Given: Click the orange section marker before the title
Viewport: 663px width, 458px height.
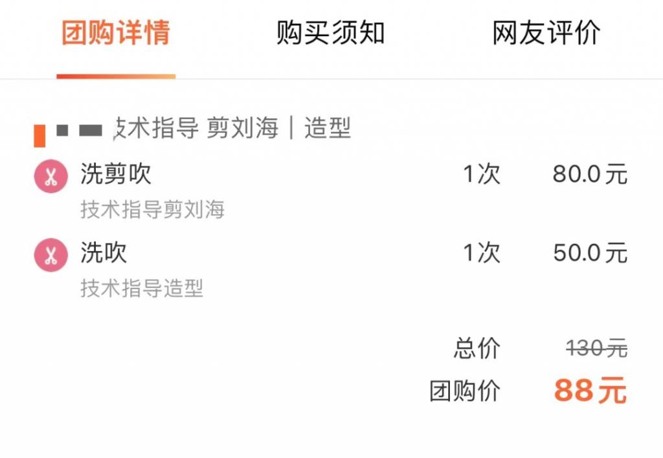Looking at the screenshot, I should 39,133.
